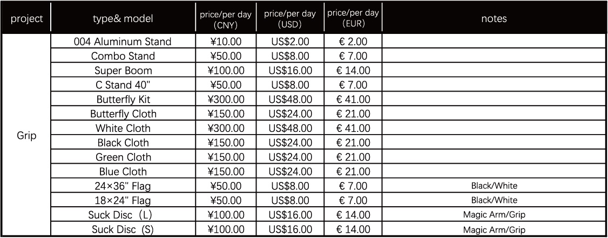Select the price/per day (EUR) header

353,17
